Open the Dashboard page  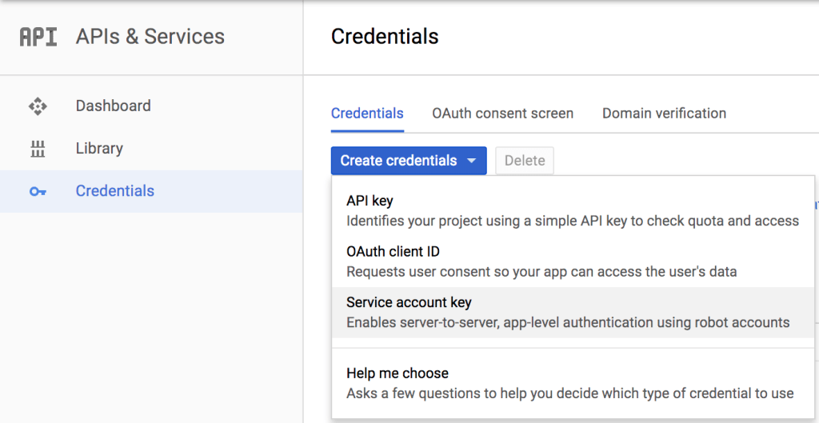pyautogui.click(x=113, y=106)
